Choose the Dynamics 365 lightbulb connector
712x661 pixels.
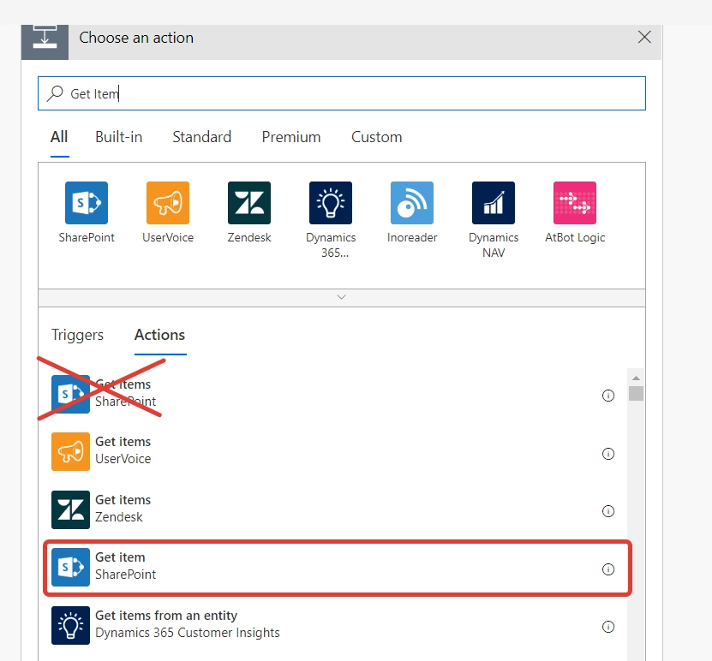pos(331,203)
